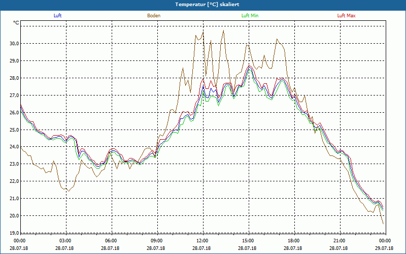
Task: Click the '28,0' y-axis value
Action: click(15, 78)
